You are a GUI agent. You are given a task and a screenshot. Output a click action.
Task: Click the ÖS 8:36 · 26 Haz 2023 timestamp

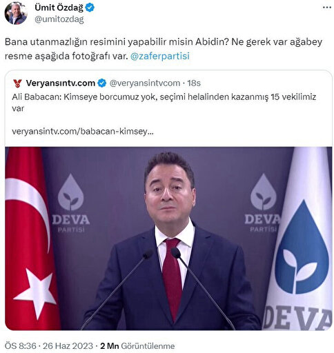pyautogui.click(x=49, y=346)
